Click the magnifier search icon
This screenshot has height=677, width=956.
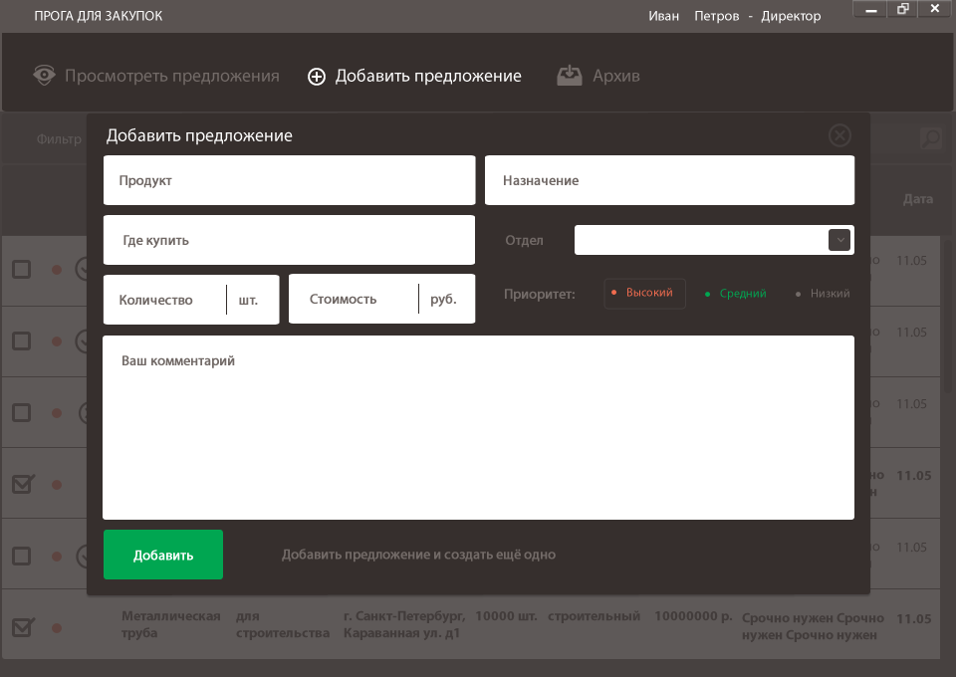pos(931,138)
